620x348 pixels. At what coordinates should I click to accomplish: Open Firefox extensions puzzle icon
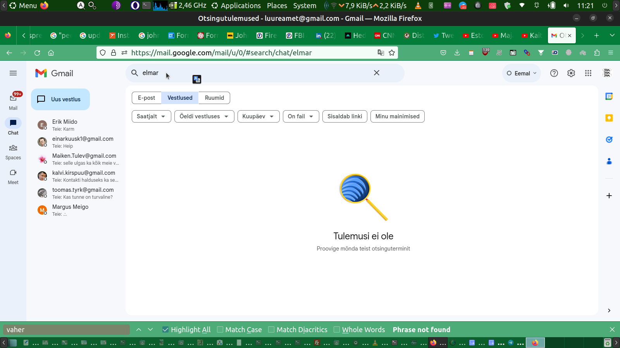click(597, 53)
